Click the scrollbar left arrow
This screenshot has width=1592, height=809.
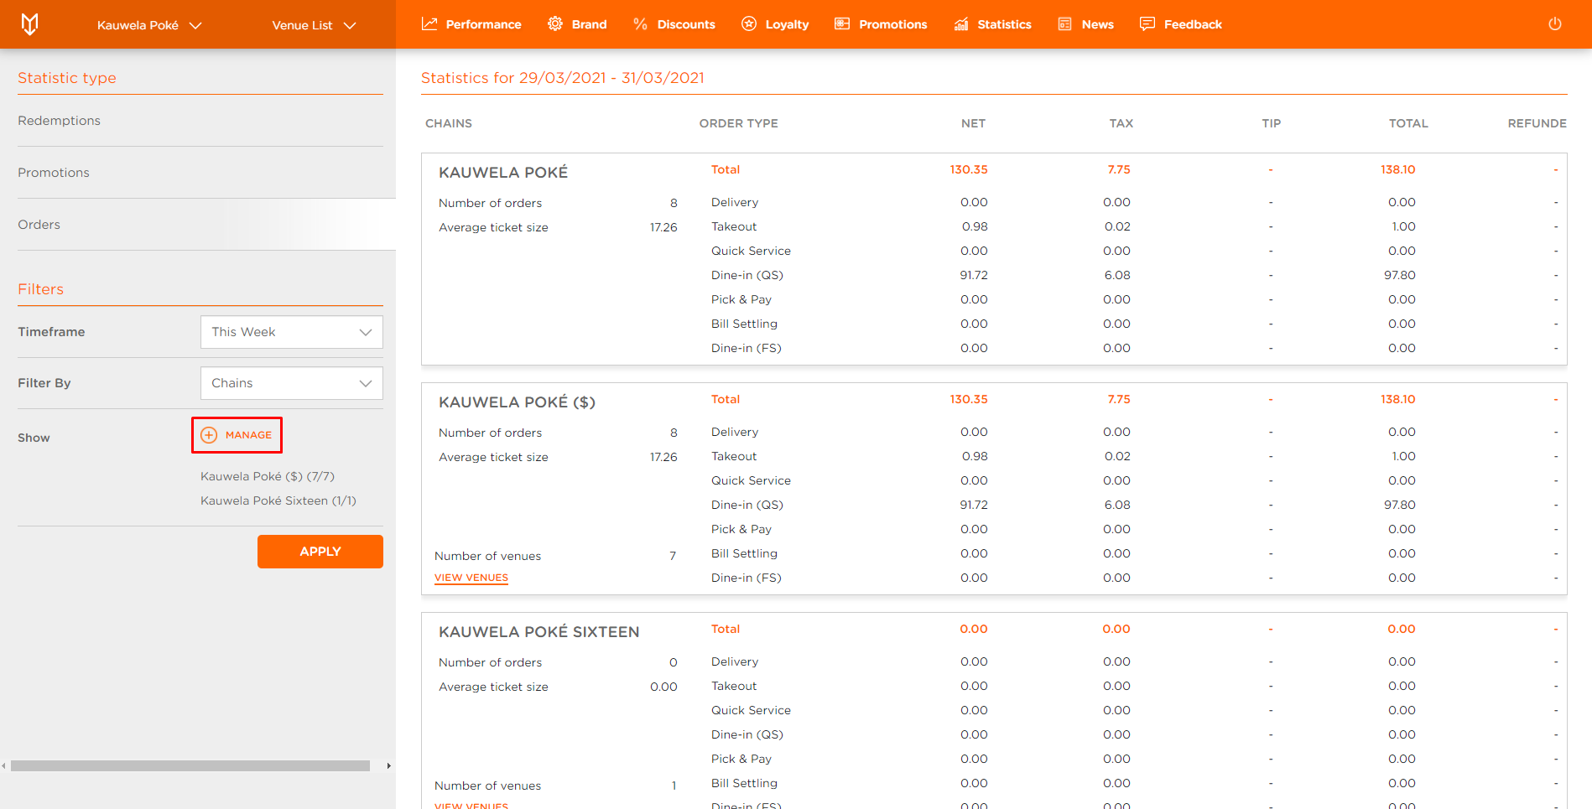[x=4, y=765]
